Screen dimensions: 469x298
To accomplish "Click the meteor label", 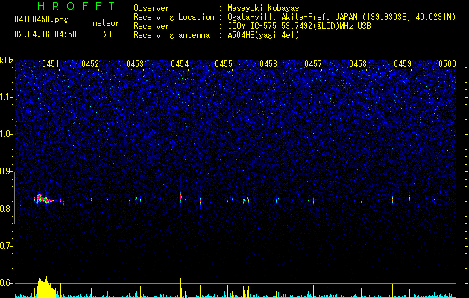I will [106, 23].
